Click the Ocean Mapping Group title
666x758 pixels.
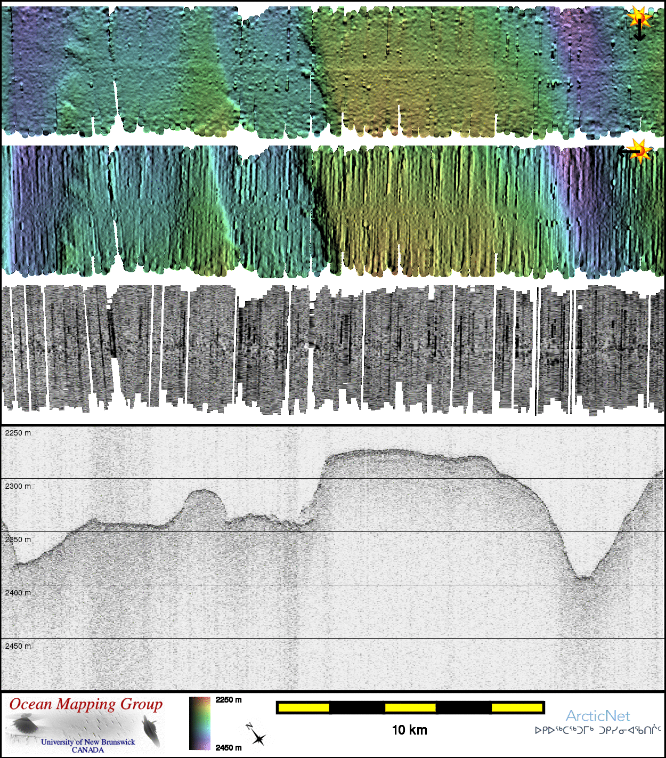pyautogui.click(x=86, y=704)
